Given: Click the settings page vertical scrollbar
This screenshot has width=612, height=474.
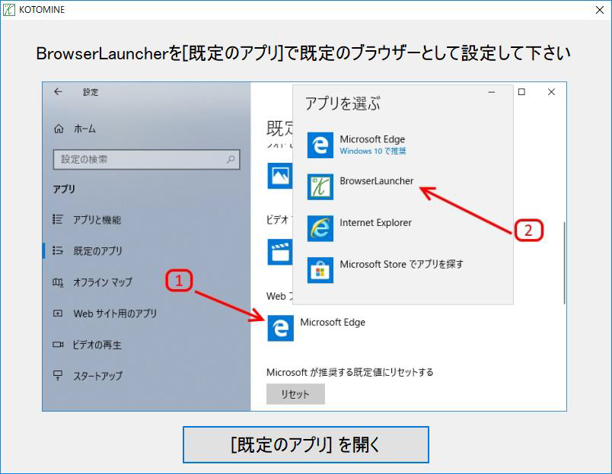Looking at the screenshot, I should [x=564, y=262].
